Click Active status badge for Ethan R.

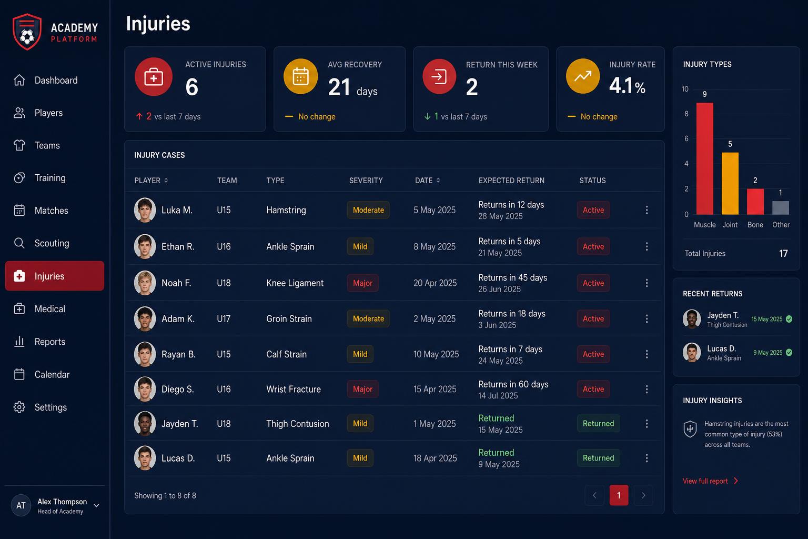pos(593,246)
